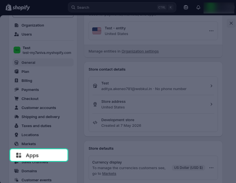Screen dimensions: 236x183
Task: Click the Checkout cart icon
Action: 16,99
